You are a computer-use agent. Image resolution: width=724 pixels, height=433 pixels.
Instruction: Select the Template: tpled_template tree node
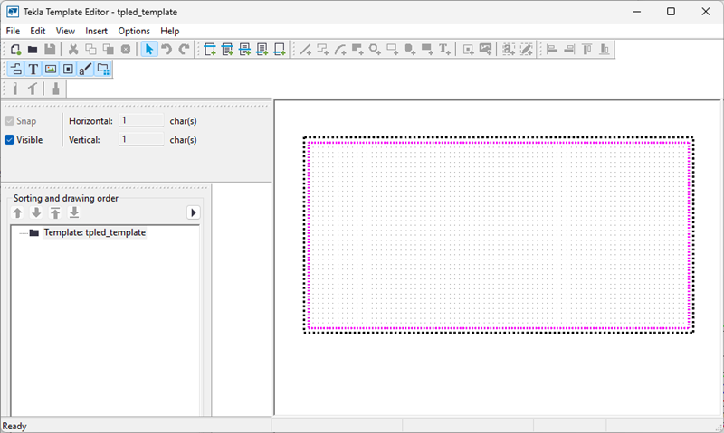point(94,232)
